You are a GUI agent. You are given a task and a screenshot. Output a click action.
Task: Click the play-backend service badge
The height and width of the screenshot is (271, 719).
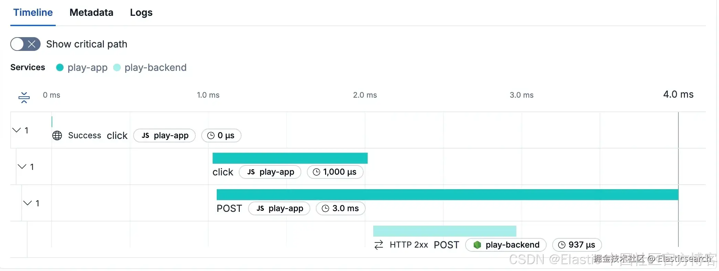coord(506,245)
